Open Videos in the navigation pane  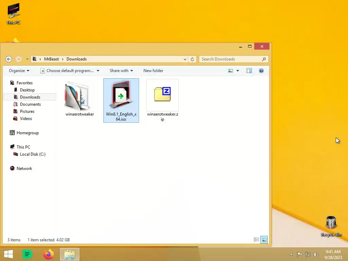click(26, 118)
